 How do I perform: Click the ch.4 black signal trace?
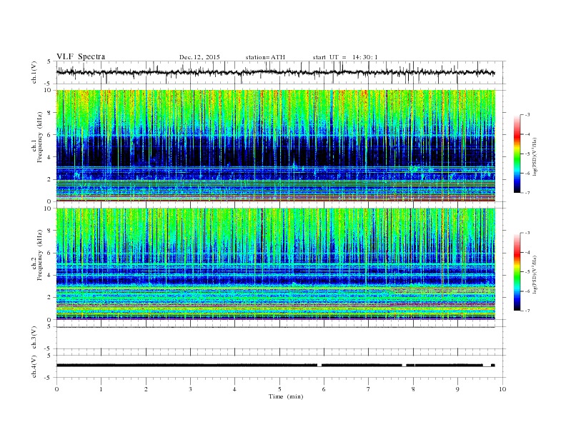click(275, 366)
